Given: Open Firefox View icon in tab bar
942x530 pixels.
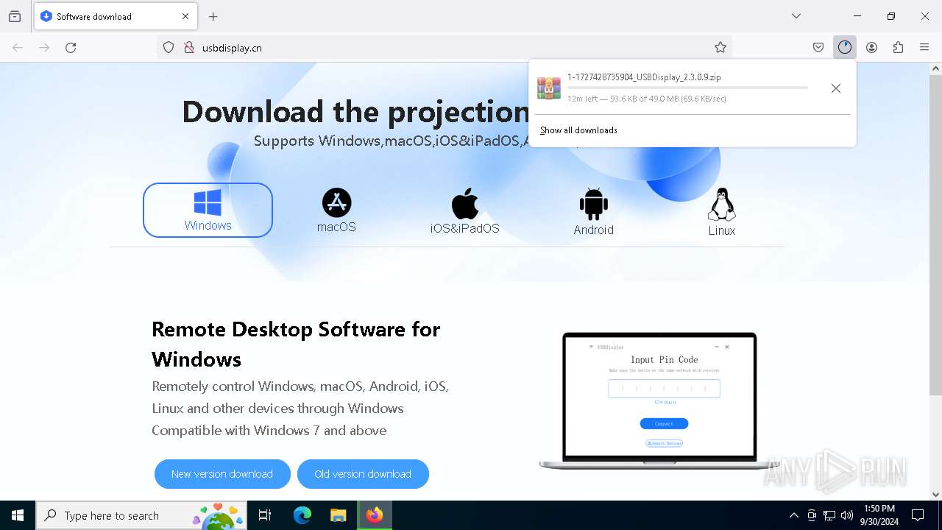Looking at the screenshot, I should pos(15,16).
